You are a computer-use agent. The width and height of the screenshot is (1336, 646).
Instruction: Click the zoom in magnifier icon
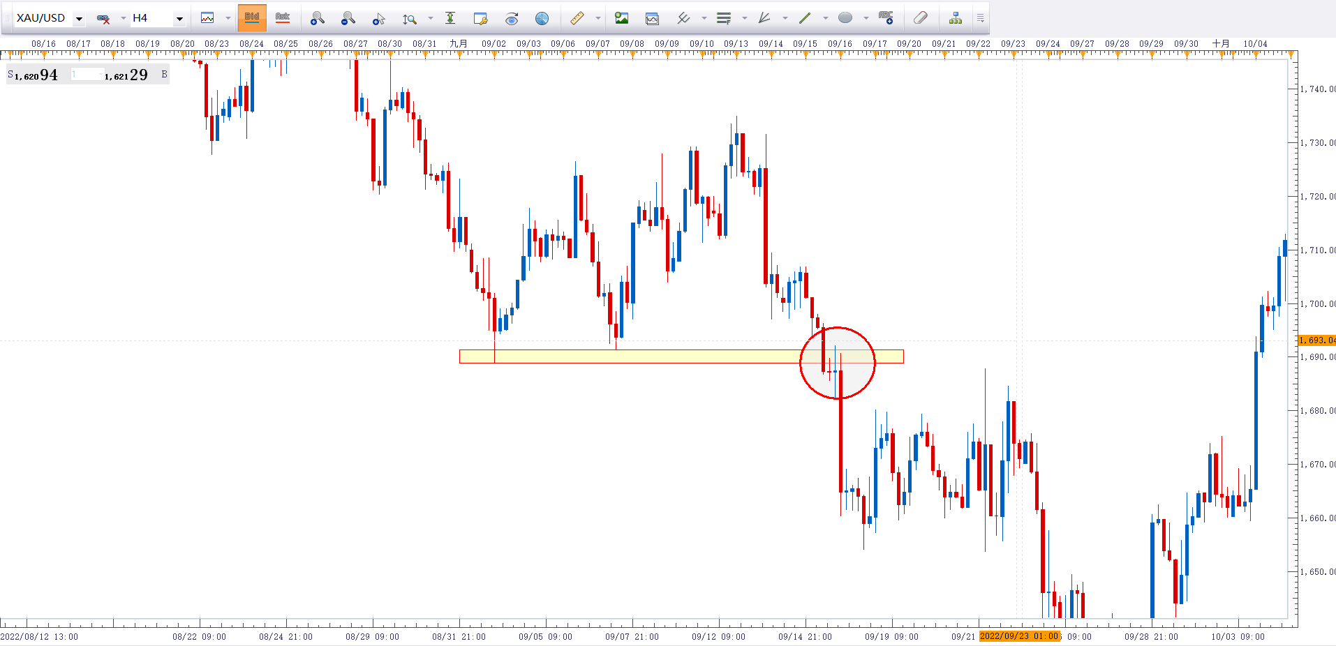[317, 18]
